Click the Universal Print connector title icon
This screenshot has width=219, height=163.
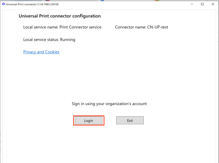(4, 4)
